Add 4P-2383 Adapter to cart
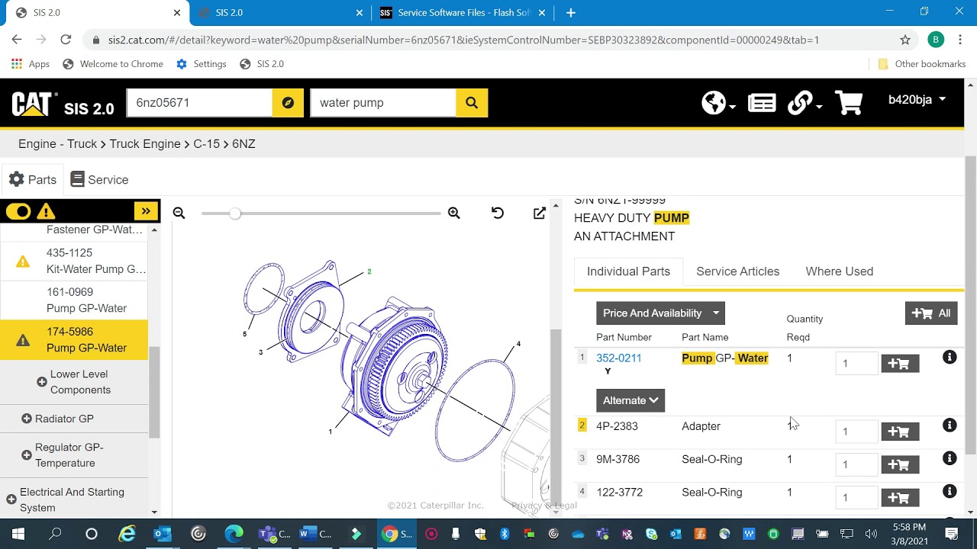The width and height of the screenshot is (977, 549). [x=900, y=432]
